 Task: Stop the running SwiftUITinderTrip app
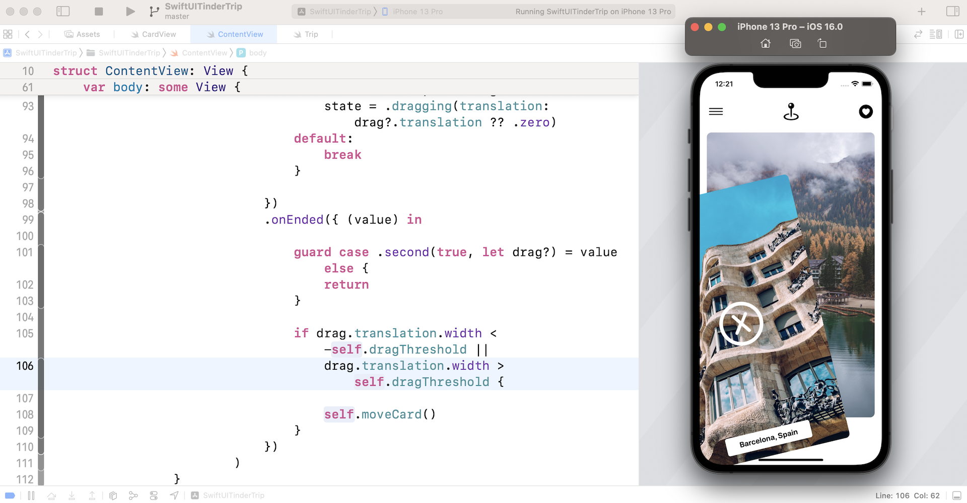click(x=99, y=11)
